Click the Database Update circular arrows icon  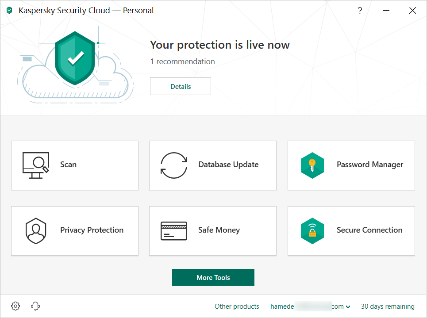(174, 165)
